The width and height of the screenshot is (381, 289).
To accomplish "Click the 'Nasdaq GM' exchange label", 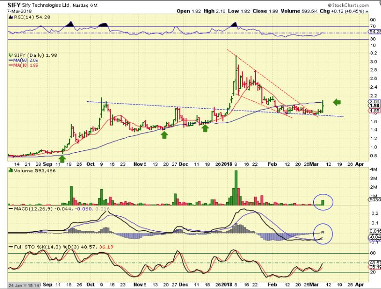I will 85,5.
